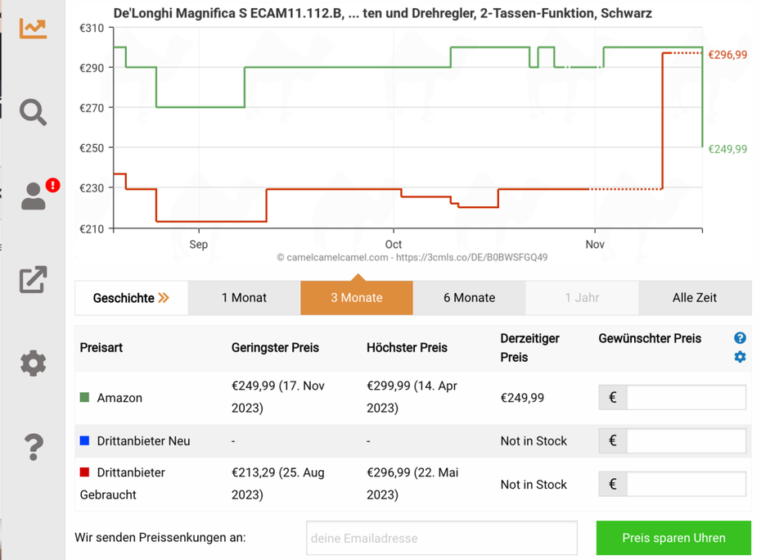Click the camelcamelcamel.com chart credit link
This screenshot has height=560, width=761.
(x=412, y=257)
